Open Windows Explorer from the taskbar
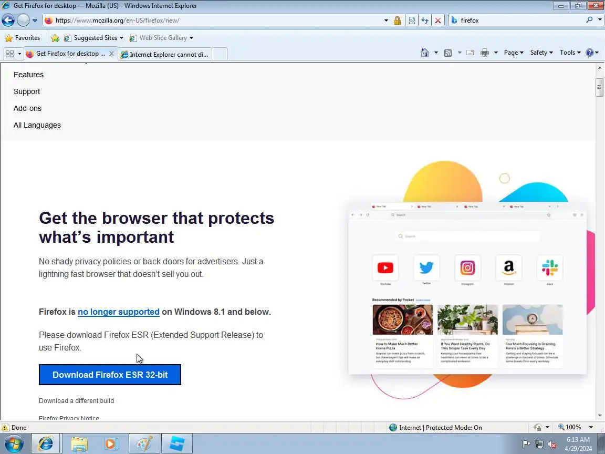The height and width of the screenshot is (454, 605). (79, 443)
